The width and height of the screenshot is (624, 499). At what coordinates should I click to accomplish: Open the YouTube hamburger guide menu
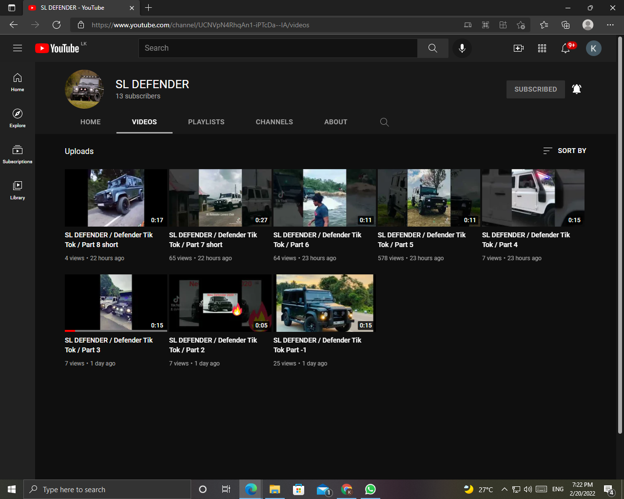pos(18,48)
